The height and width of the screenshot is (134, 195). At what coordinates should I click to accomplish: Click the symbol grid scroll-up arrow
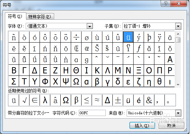click(178, 34)
